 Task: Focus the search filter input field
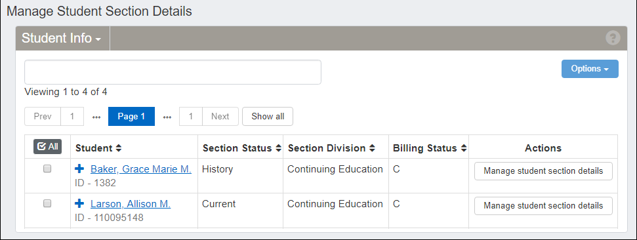click(173, 72)
